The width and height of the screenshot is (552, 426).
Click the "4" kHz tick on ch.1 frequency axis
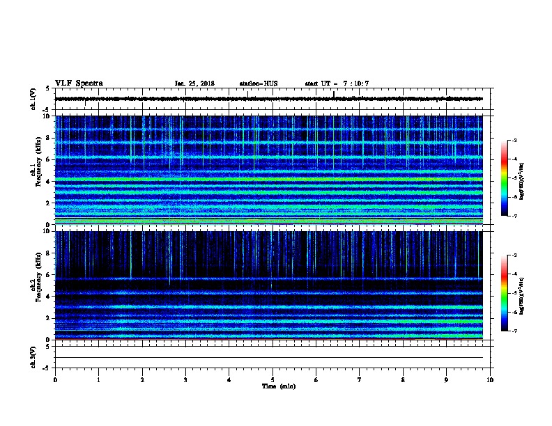click(48, 182)
